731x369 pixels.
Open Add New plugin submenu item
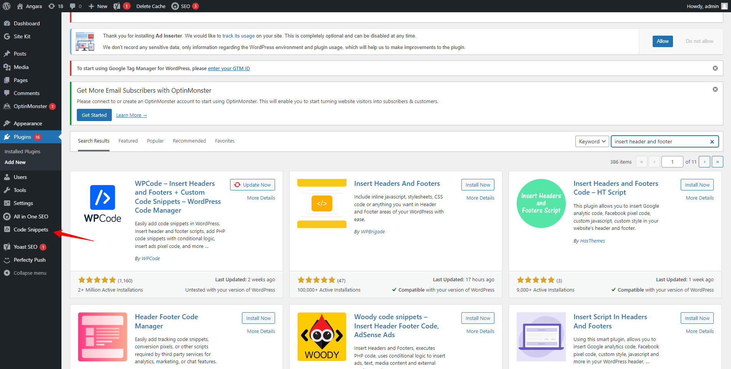point(15,162)
